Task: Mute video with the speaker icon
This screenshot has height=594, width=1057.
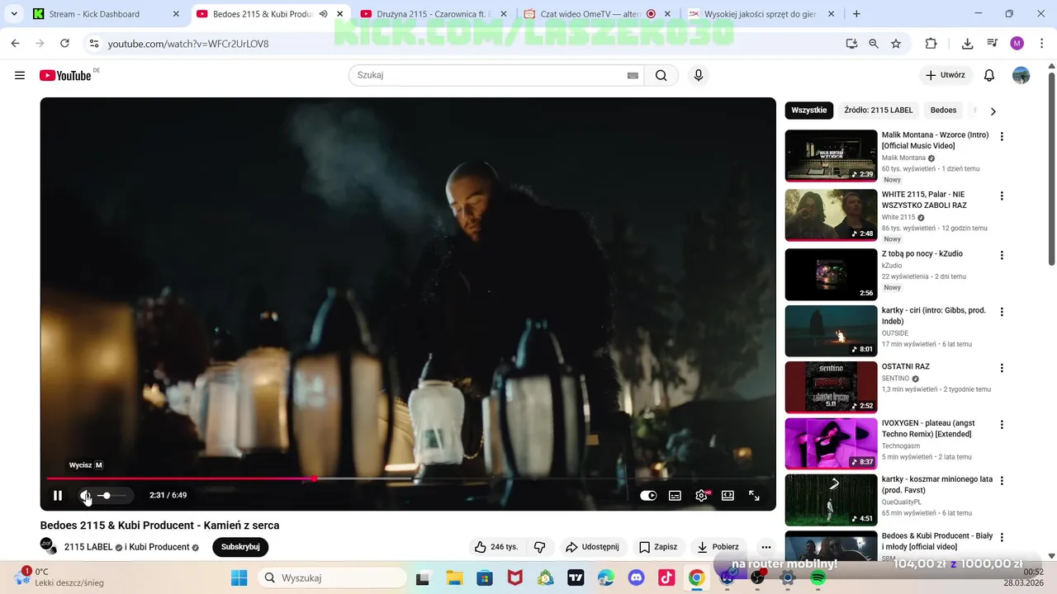Action: (x=84, y=496)
